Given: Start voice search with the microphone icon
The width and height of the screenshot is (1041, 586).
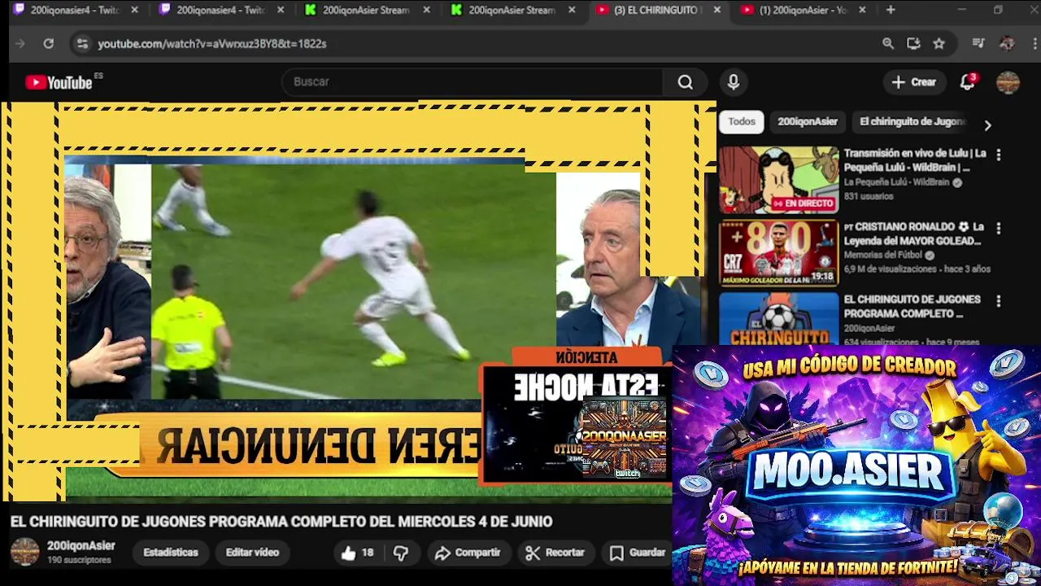Looking at the screenshot, I should [x=733, y=82].
